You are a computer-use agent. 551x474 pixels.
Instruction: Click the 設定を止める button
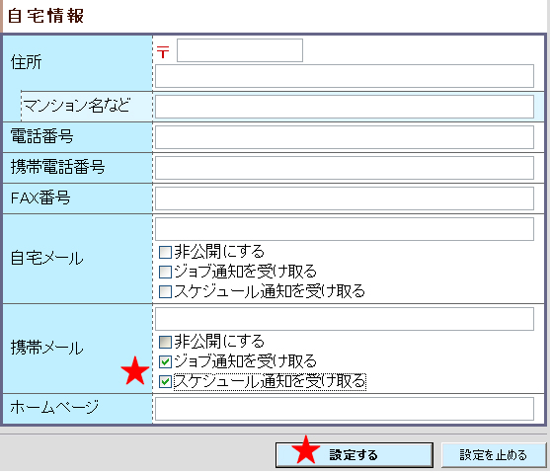tap(494, 455)
